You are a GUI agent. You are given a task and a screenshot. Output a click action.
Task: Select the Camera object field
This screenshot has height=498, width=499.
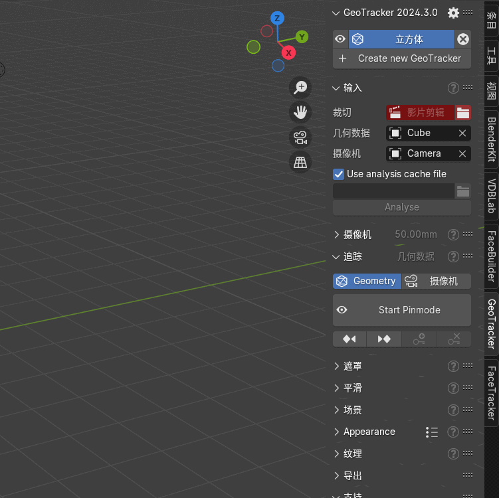[x=421, y=153]
